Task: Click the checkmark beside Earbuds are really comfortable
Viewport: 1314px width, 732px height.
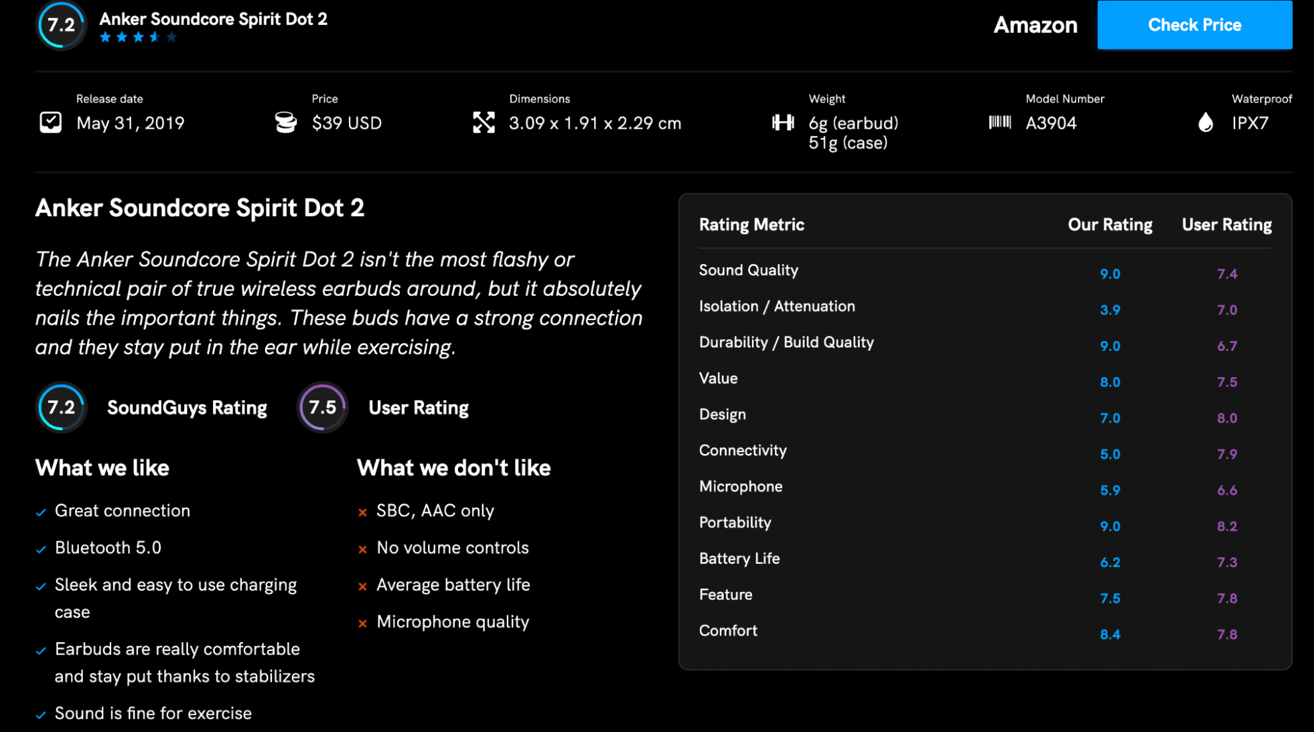Action: pyautogui.click(x=41, y=651)
